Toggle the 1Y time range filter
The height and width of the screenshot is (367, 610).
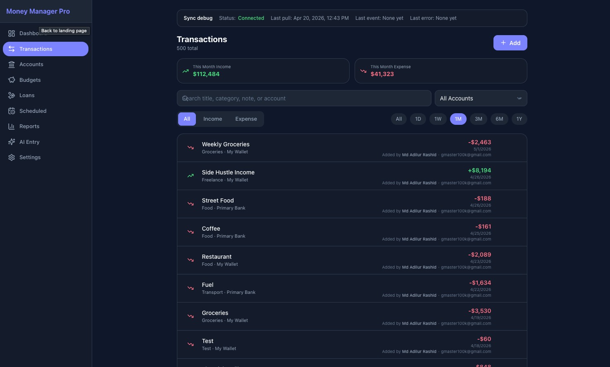point(519,119)
